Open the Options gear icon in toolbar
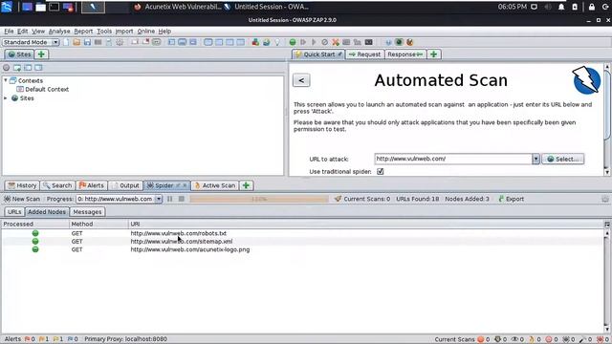This screenshot has height=344, width=612. (120, 42)
